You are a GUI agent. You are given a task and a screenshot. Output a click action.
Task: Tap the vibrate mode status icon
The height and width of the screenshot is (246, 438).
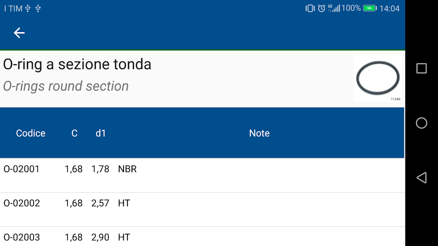[x=310, y=8]
